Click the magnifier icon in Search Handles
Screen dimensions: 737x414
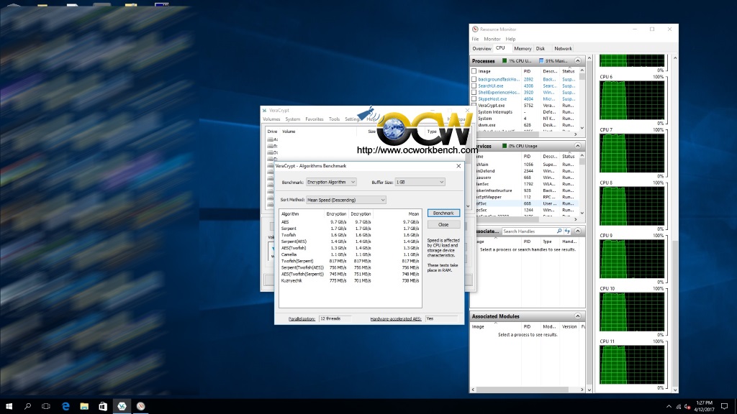click(559, 231)
